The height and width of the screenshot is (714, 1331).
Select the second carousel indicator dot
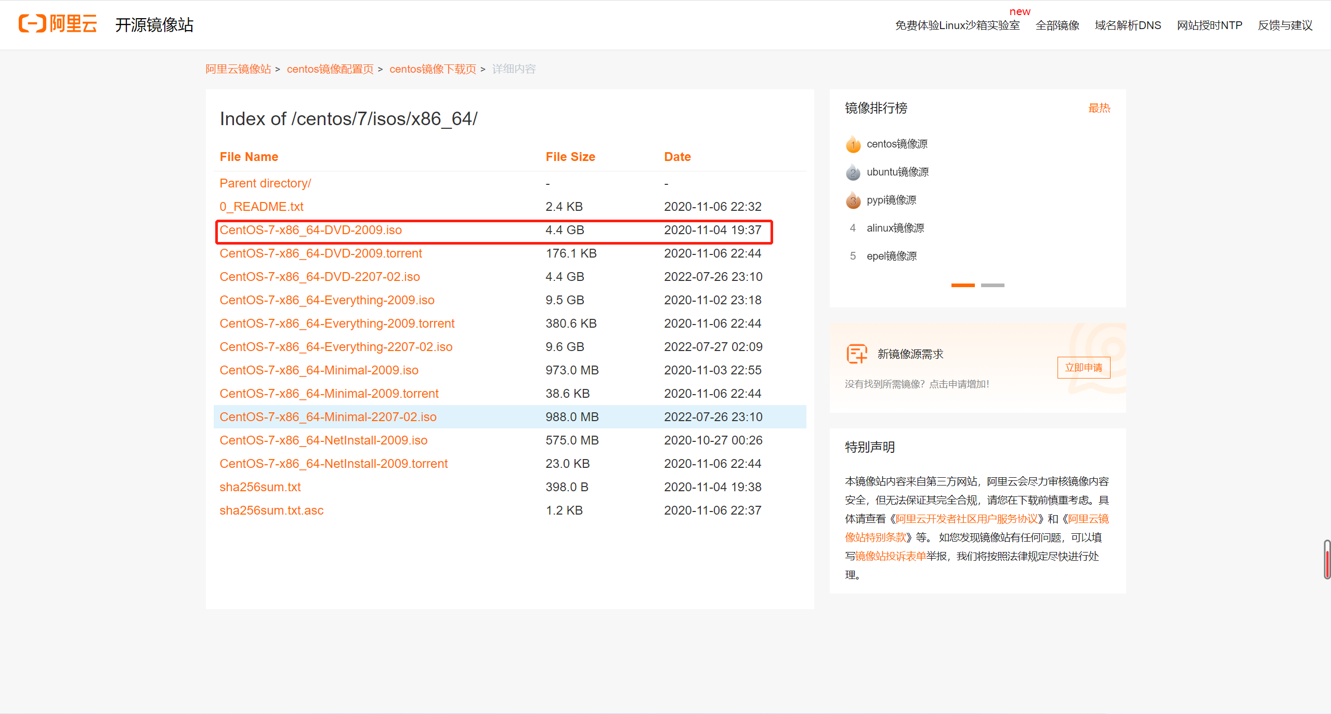[x=992, y=285]
